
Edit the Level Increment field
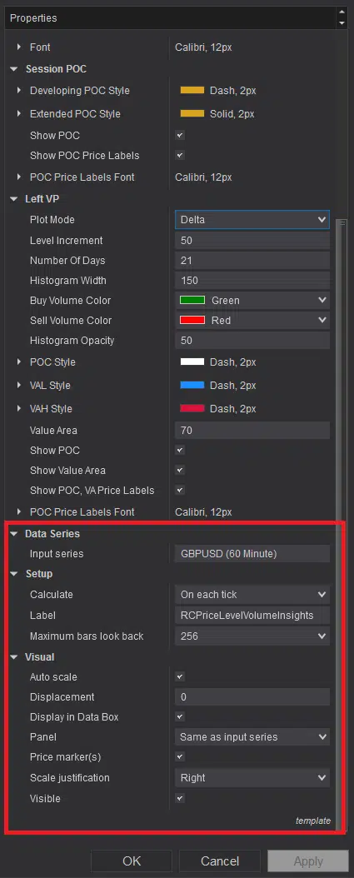pyautogui.click(x=252, y=241)
